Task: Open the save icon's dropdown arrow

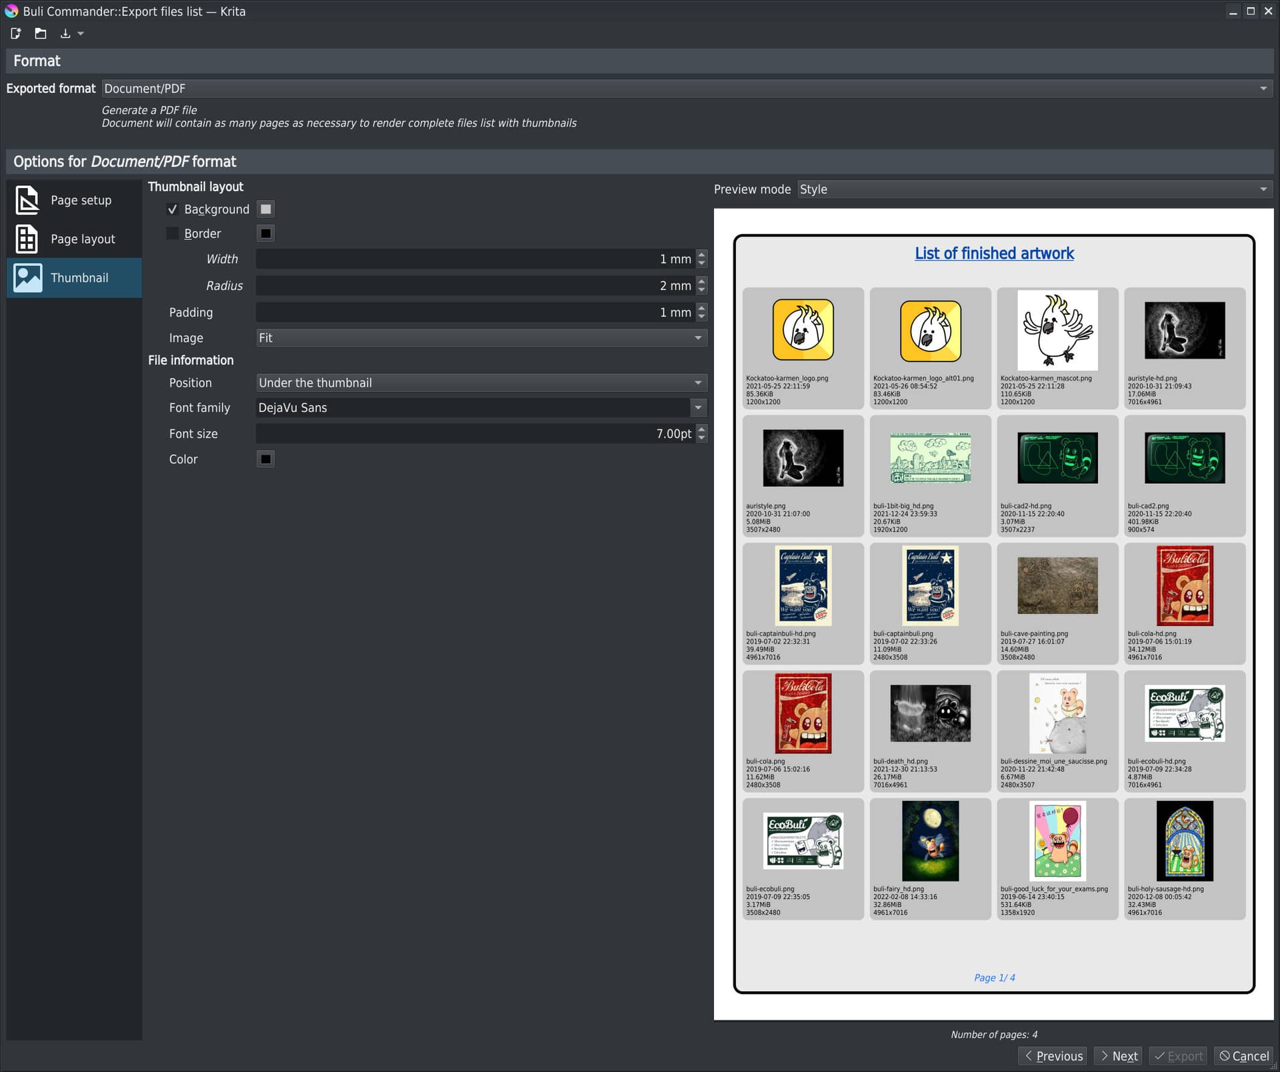Action: [81, 33]
